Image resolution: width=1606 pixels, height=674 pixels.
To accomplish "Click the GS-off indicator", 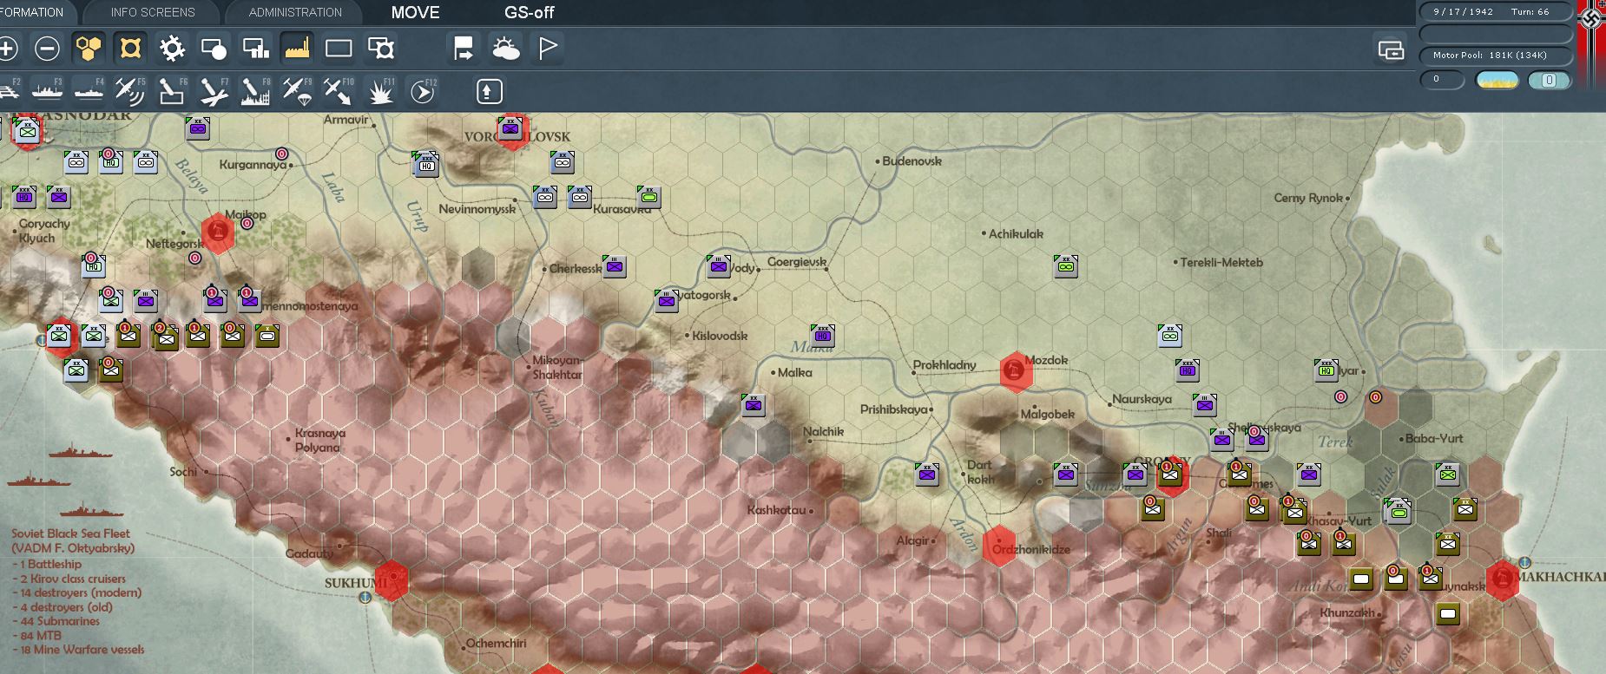I will click(x=529, y=12).
